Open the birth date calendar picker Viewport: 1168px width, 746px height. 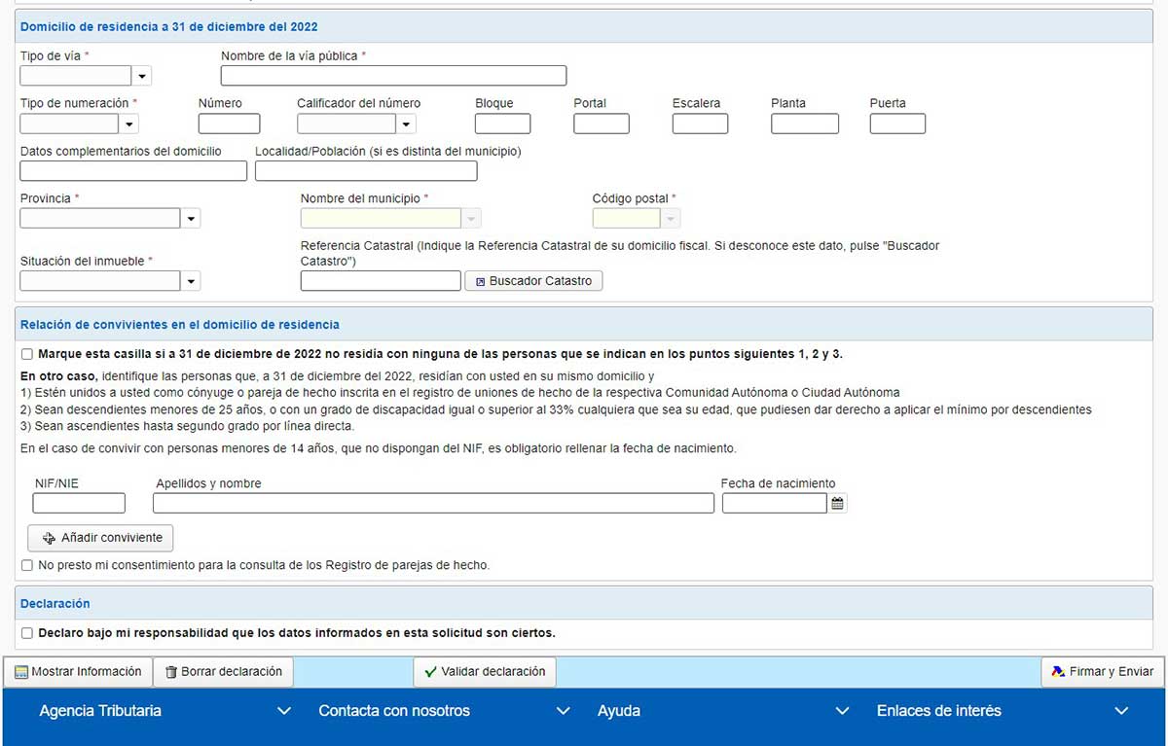tap(837, 504)
